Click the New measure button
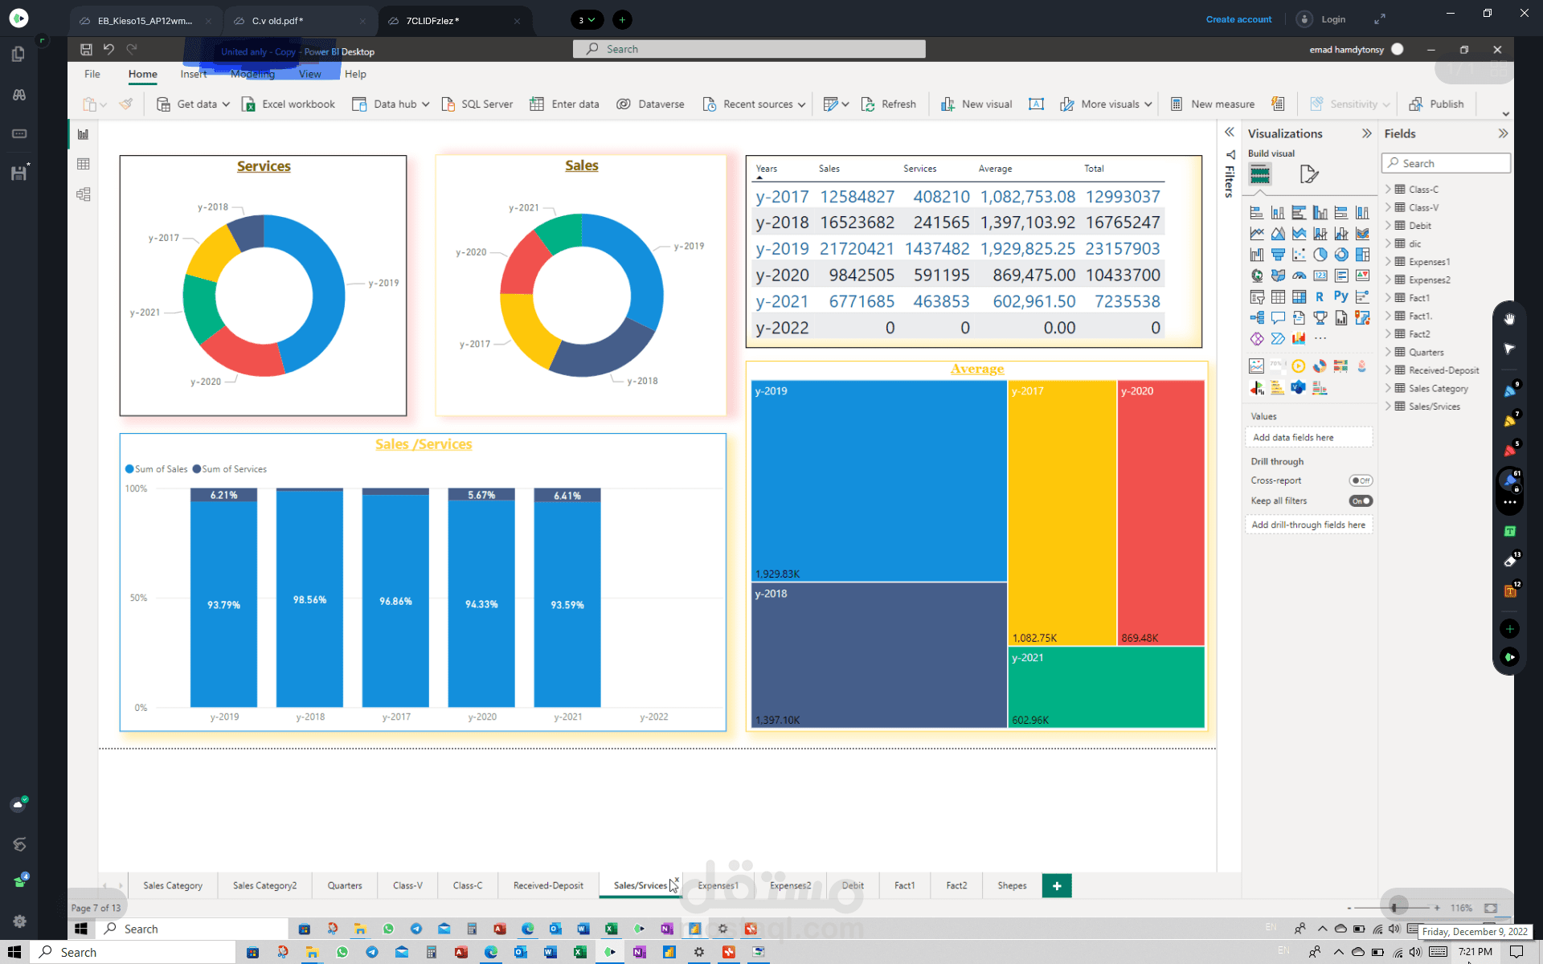The height and width of the screenshot is (964, 1543). (x=1213, y=104)
